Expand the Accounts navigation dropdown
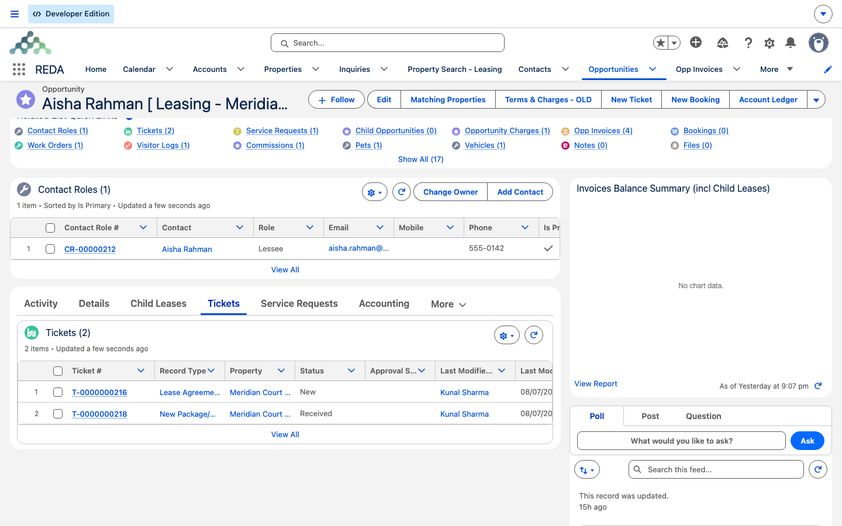 (x=241, y=69)
